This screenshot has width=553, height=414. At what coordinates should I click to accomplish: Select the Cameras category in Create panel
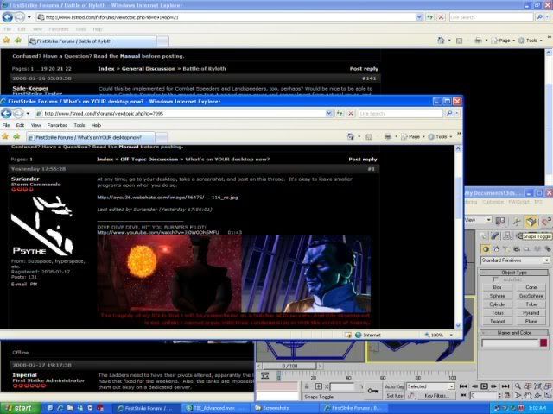(x=517, y=249)
